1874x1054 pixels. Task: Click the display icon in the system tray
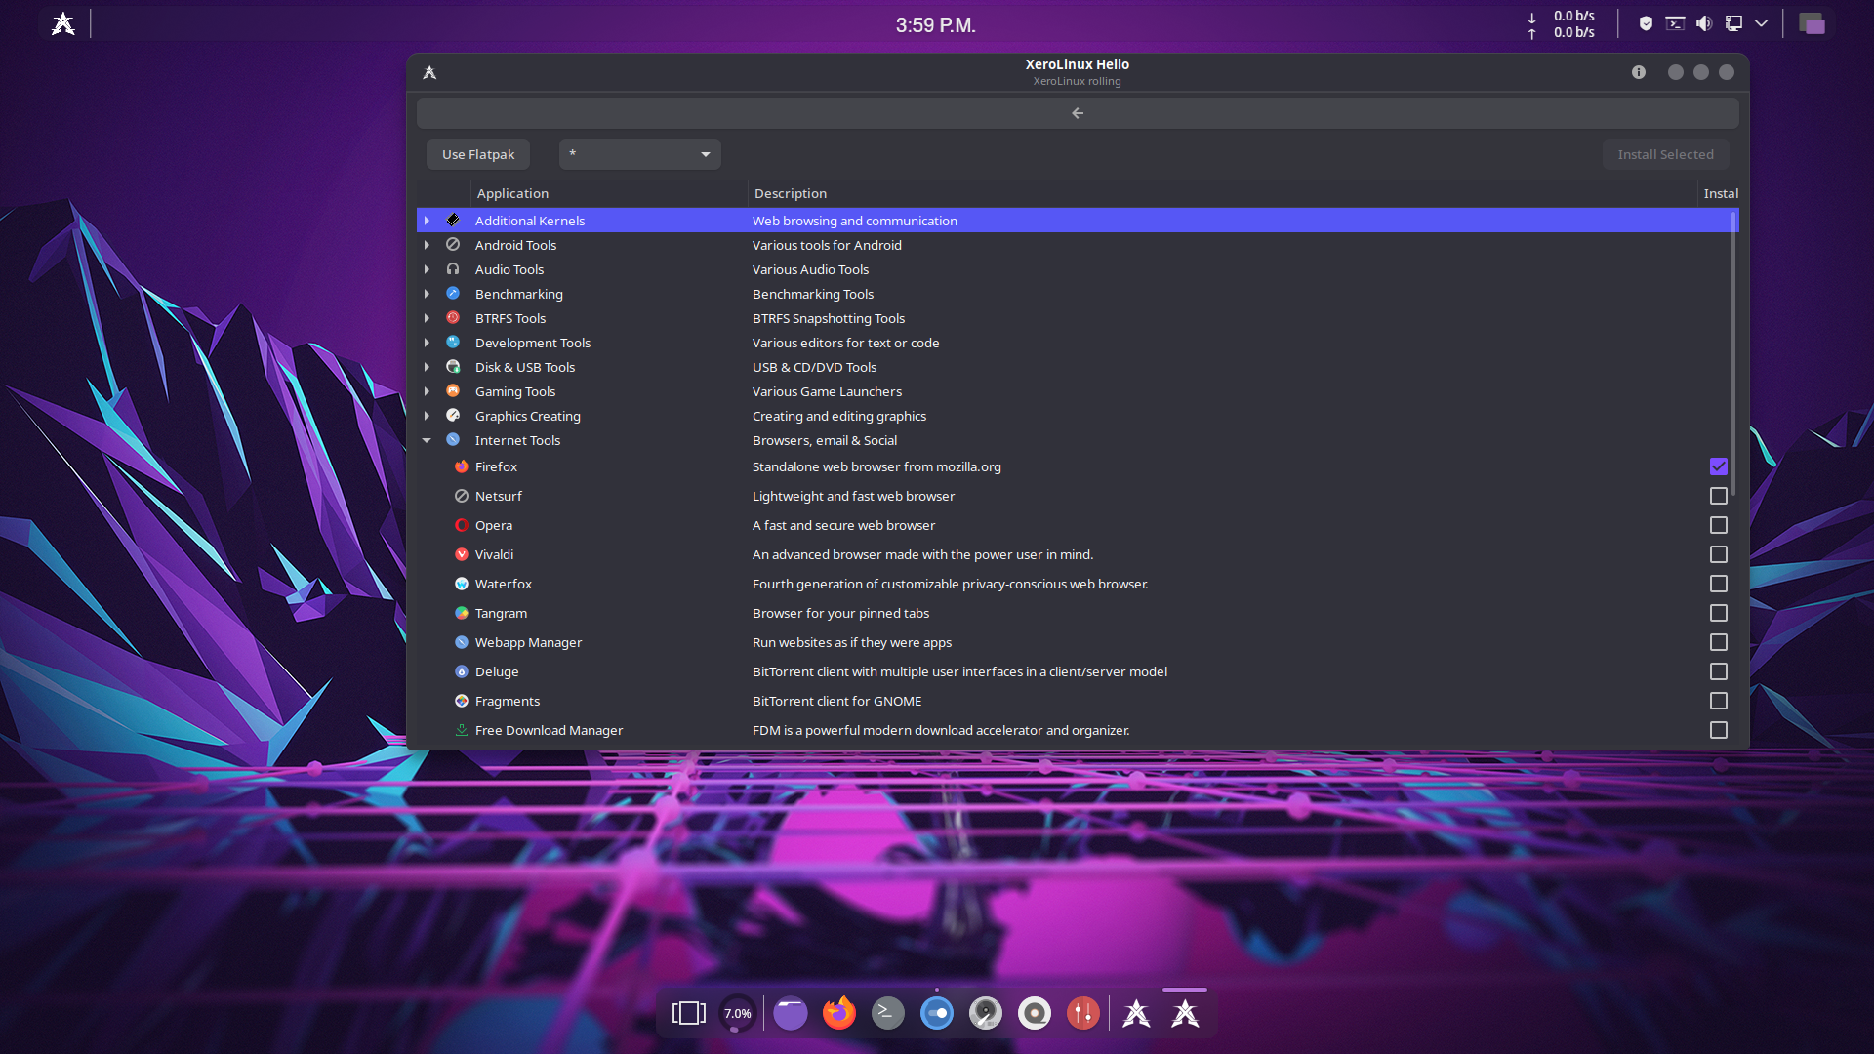1733,23
